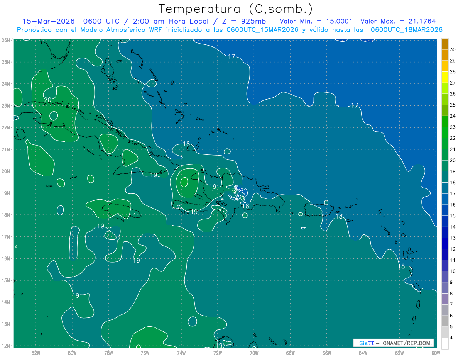The image size is (463, 358).
Task: Click the yellow legend value 28
Action: (453, 71)
